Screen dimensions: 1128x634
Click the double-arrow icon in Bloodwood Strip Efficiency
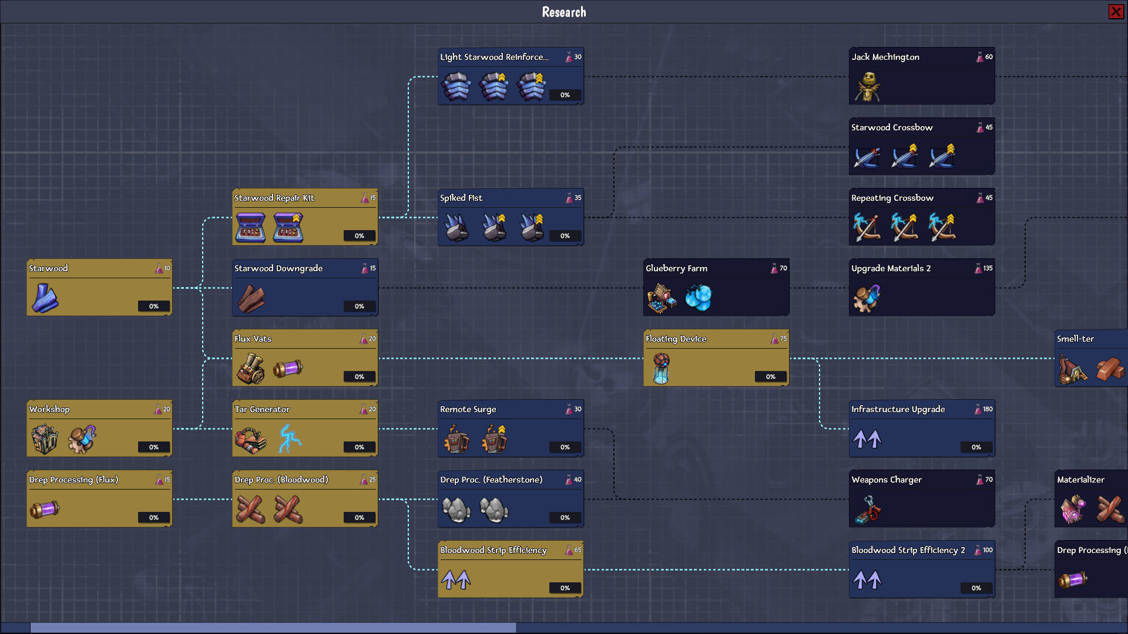[456, 579]
